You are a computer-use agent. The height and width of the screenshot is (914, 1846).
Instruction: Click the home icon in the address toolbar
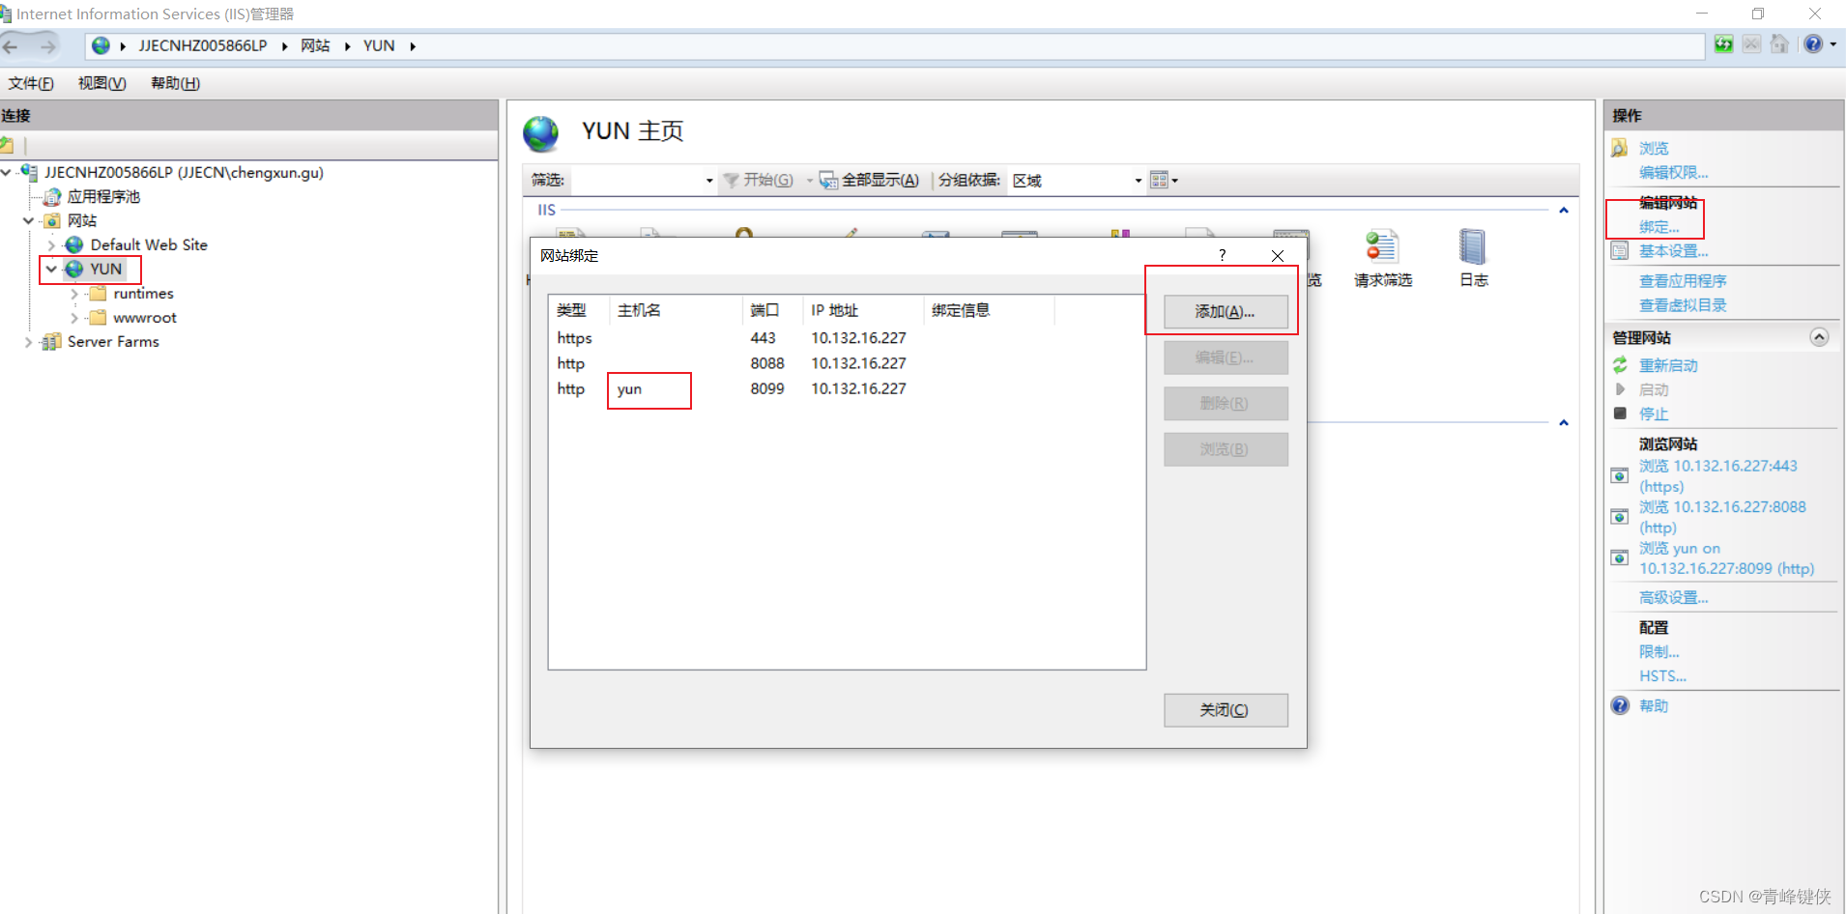coord(1779,44)
